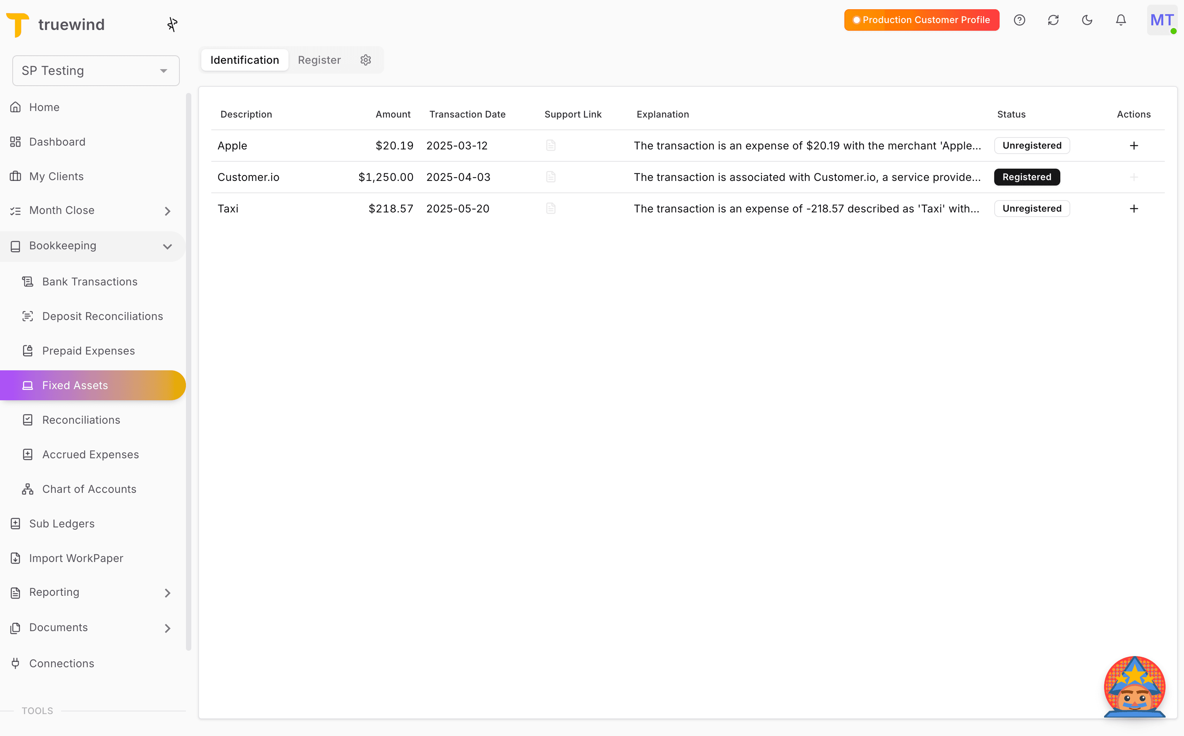Select the Bank Transactions icon in sidebar

point(28,281)
